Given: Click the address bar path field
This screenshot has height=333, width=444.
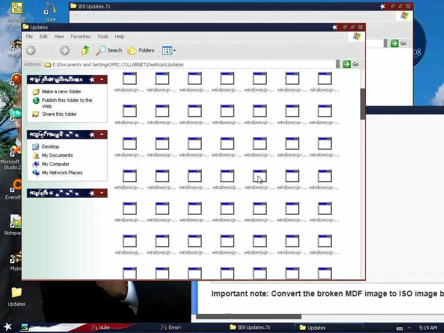Looking at the screenshot, I should [x=190, y=65].
